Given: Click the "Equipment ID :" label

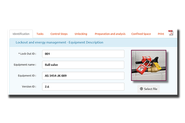Looking at the screenshot, I should click(27, 76).
